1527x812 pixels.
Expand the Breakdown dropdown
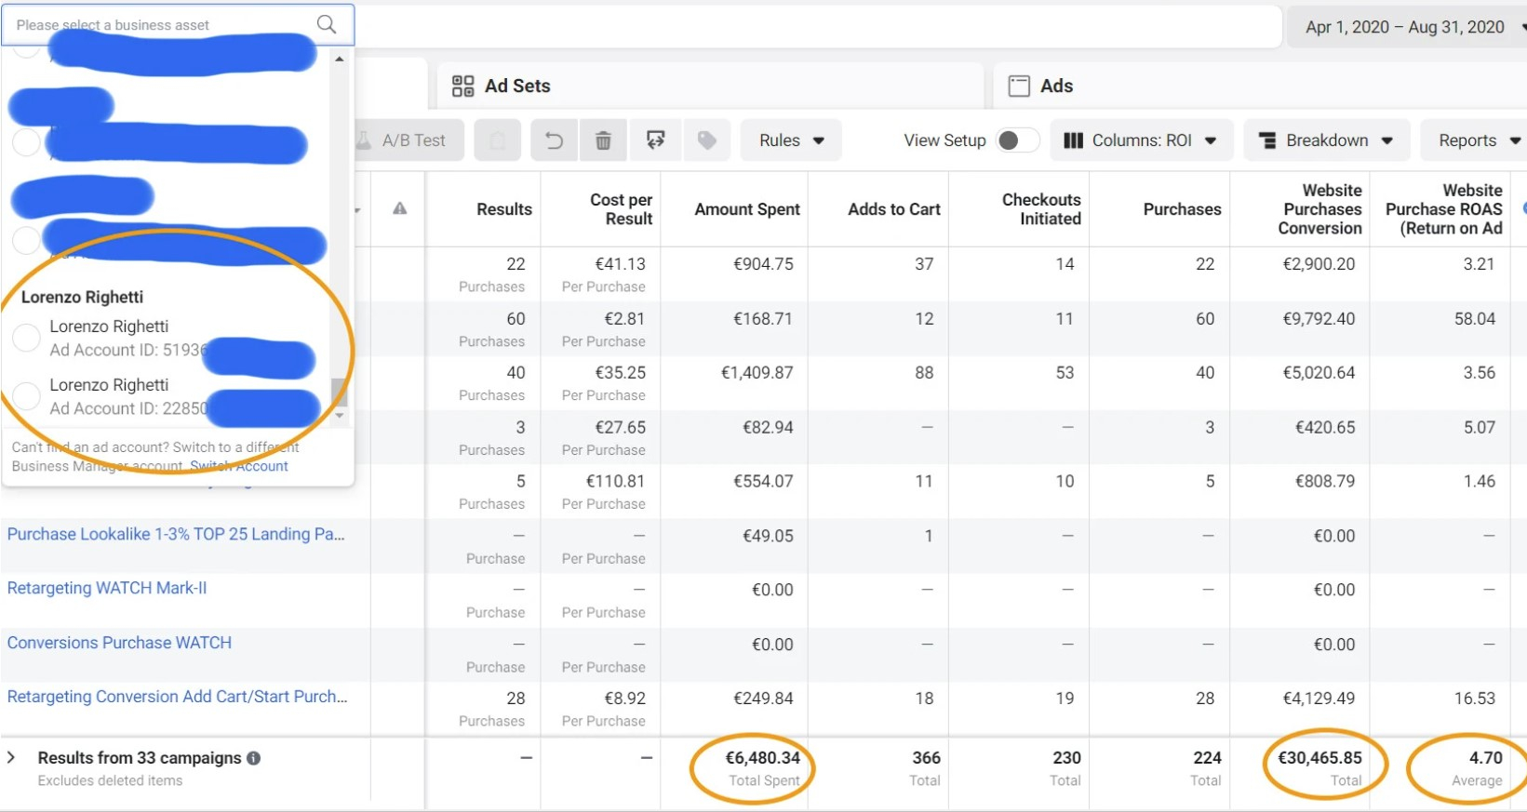1326,140
